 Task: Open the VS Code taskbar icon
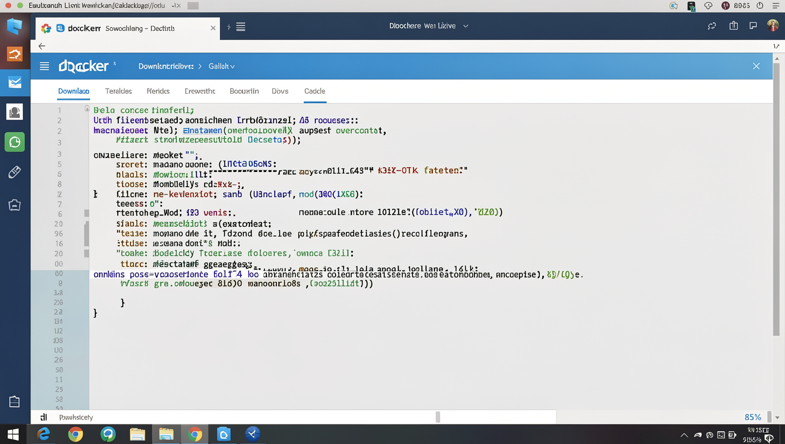click(x=253, y=434)
